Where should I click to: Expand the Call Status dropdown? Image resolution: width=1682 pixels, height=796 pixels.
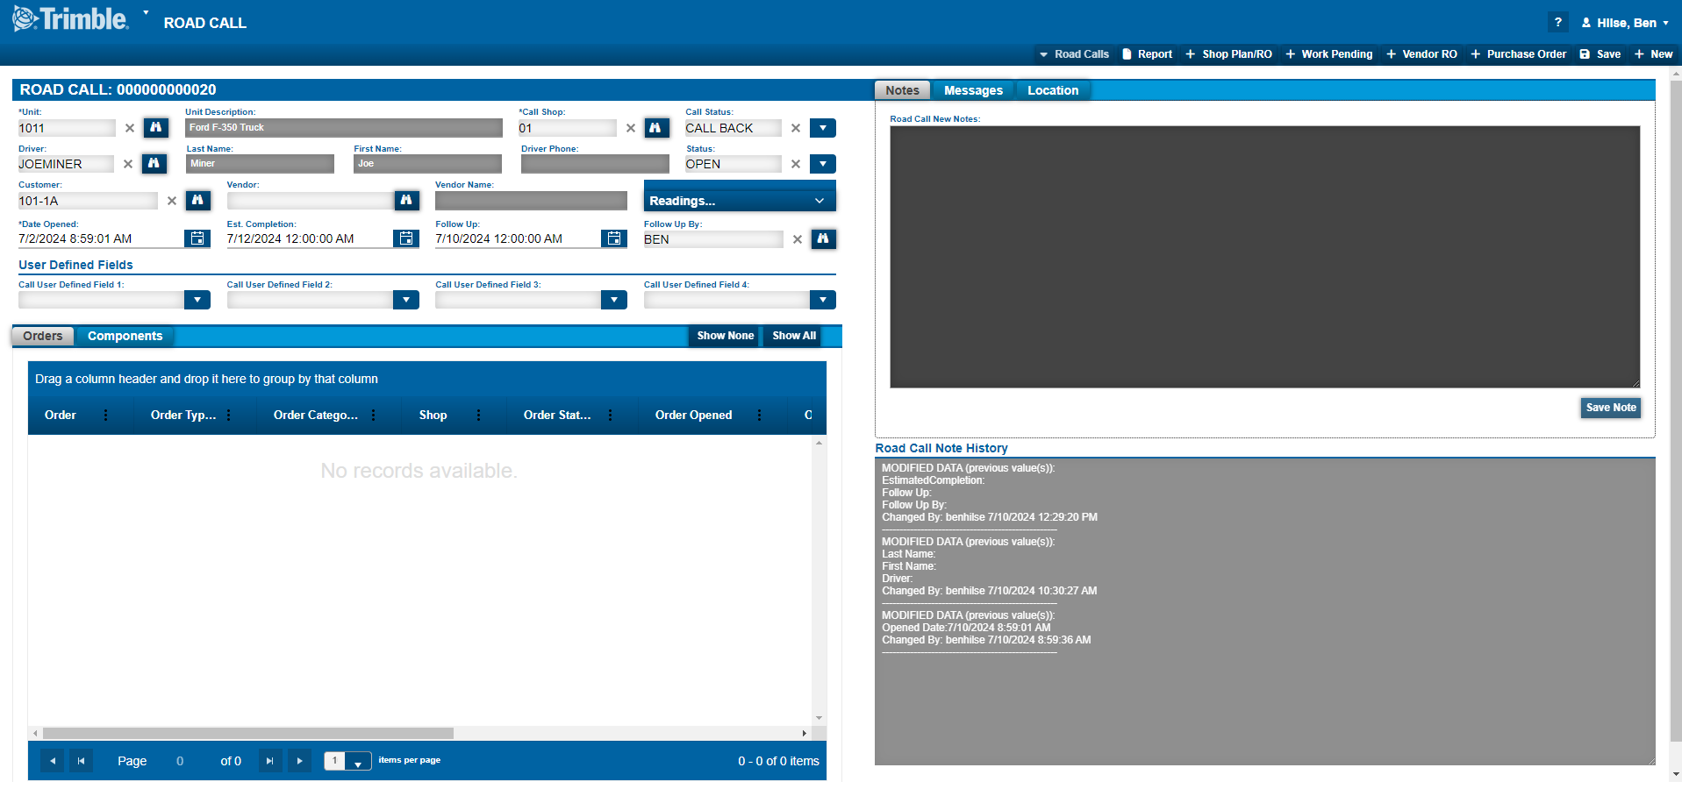click(822, 128)
